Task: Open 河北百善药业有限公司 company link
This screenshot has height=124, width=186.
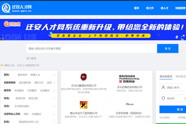Action: pyautogui.click(x=129, y=87)
